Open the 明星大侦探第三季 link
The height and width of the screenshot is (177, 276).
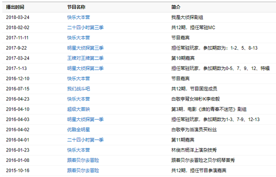(85, 48)
